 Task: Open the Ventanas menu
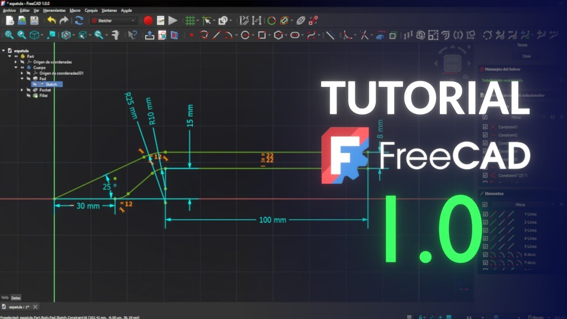pyautogui.click(x=109, y=10)
